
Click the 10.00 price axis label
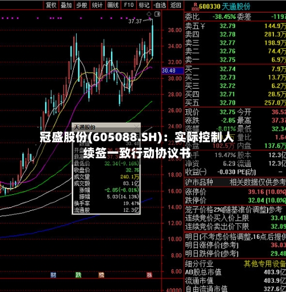[174, 239]
